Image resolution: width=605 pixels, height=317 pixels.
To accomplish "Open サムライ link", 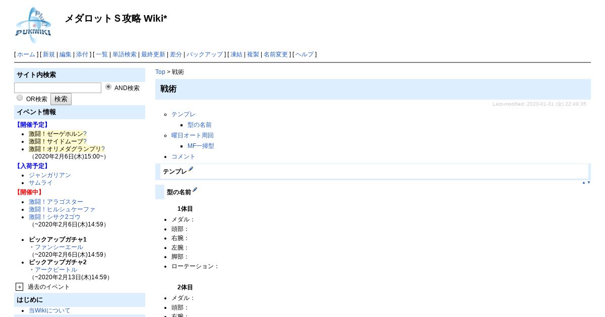I will pos(41,183).
